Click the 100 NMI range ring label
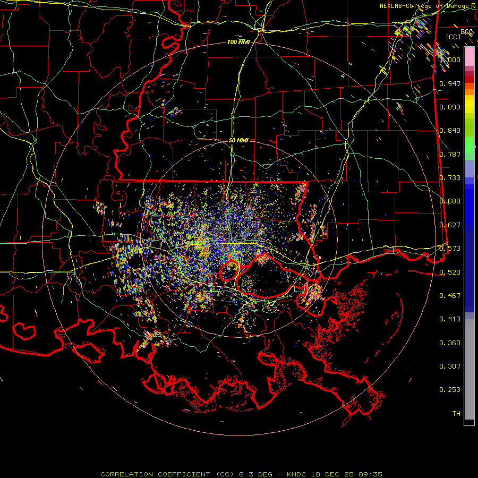Viewport: 478px width, 478px height. [x=238, y=42]
